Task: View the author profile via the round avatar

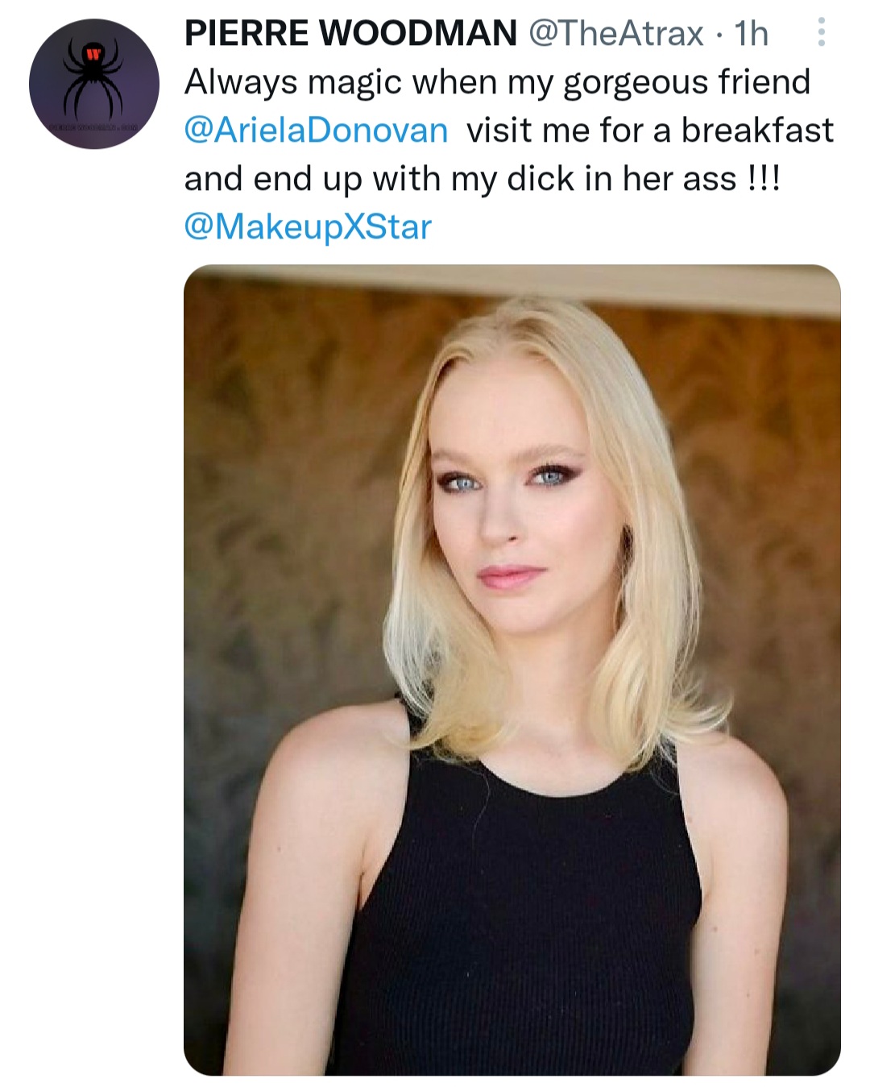Action: pos(94,84)
